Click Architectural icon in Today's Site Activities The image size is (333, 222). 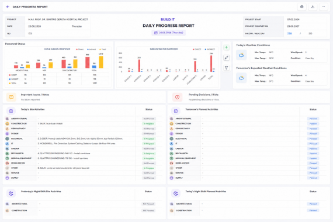point(7,119)
